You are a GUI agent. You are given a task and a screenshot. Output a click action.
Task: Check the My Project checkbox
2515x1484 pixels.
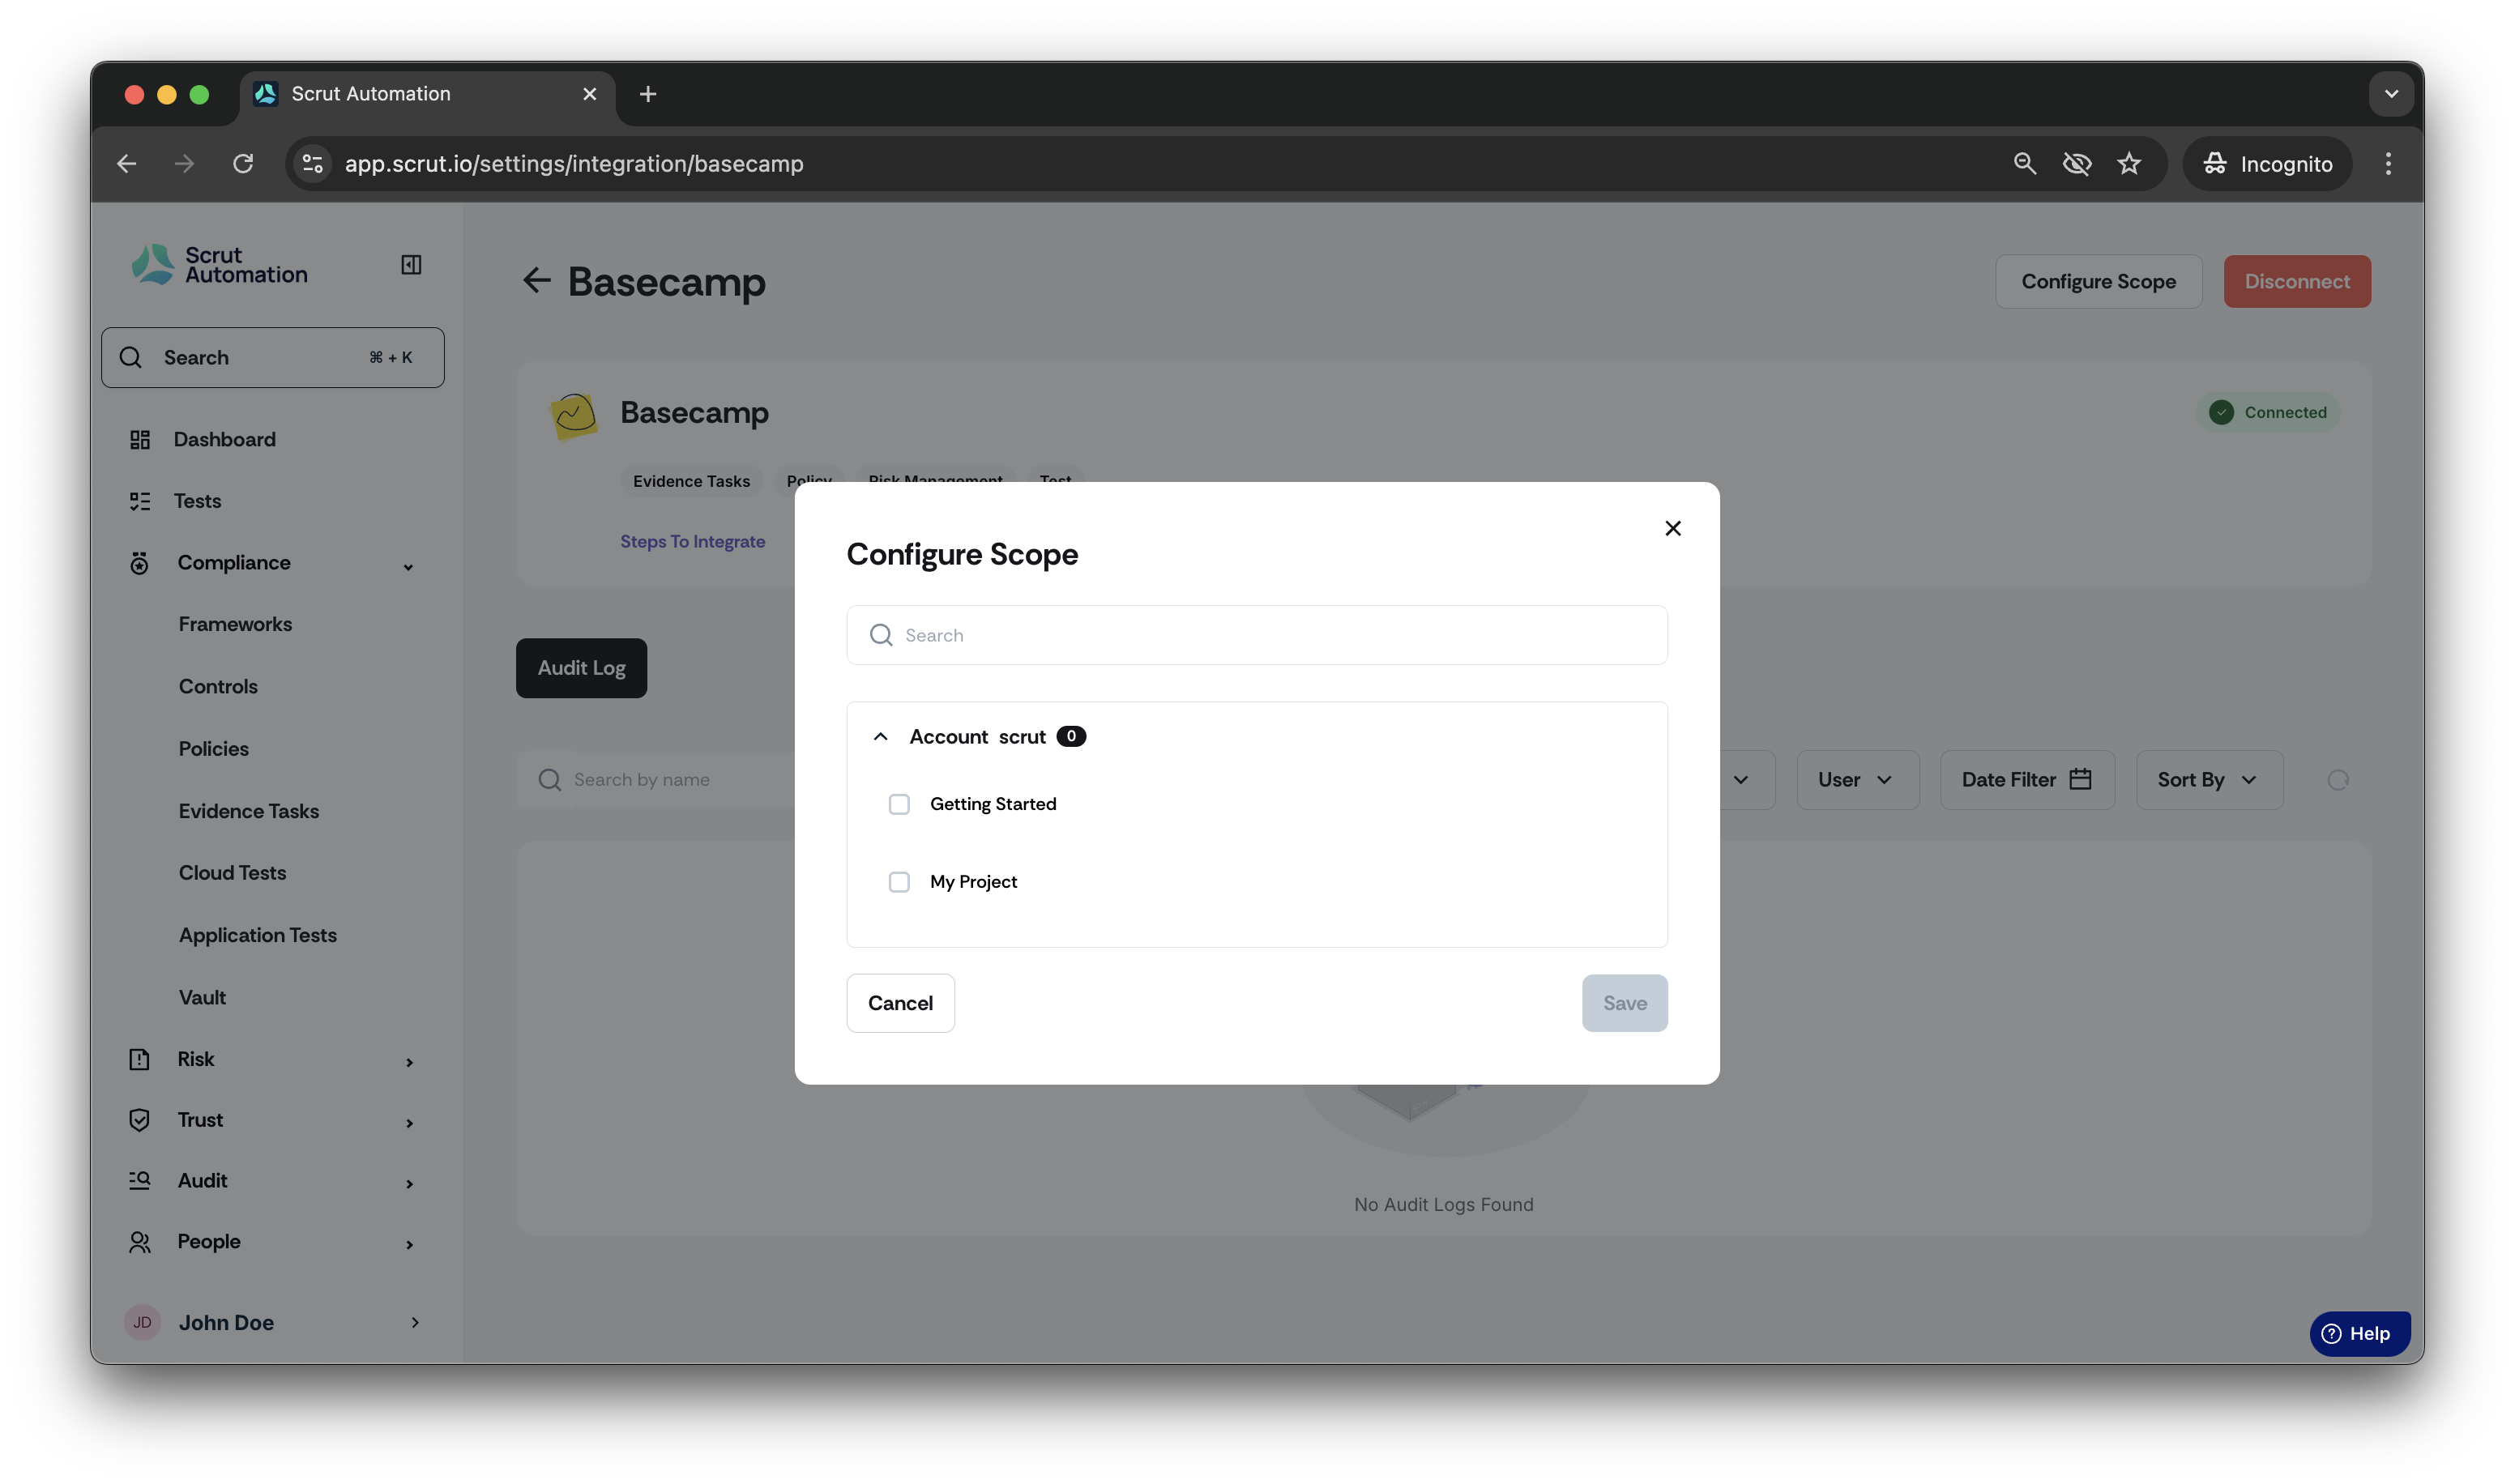899,882
